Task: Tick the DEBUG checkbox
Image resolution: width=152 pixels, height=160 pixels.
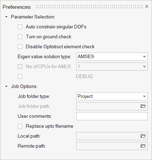Action: coord(20,76)
